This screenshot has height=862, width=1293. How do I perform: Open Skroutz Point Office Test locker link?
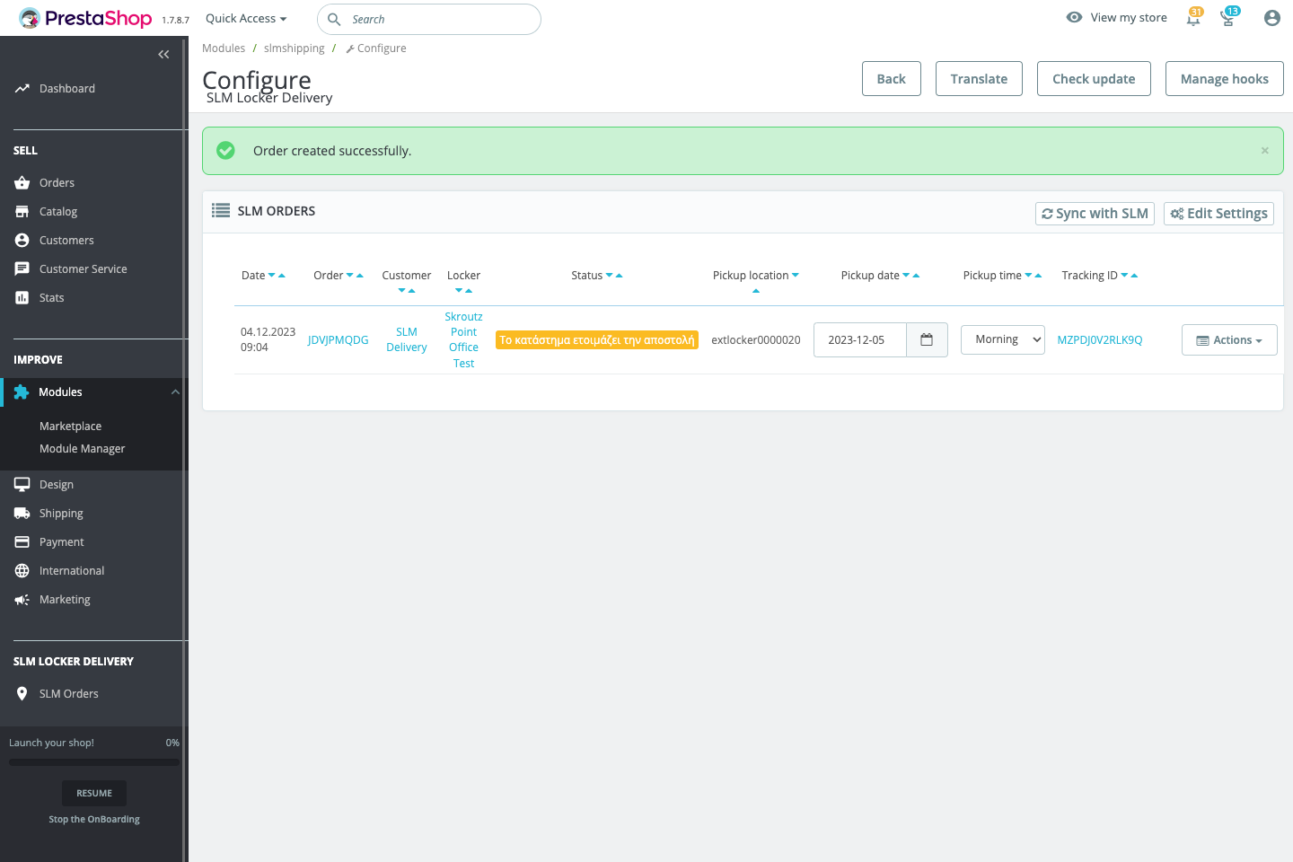(x=463, y=339)
